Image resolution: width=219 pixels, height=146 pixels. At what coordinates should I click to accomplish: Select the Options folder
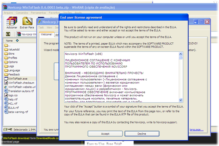(11, 62)
